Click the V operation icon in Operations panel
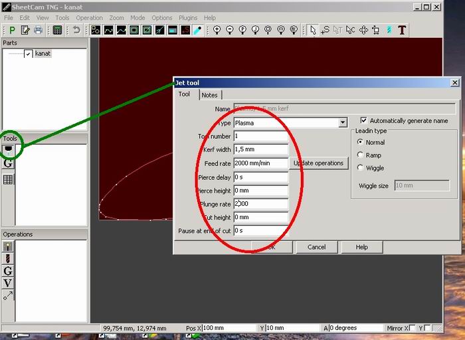Image resolution: width=465 pixels, height=340 pixels. point(8,283)
